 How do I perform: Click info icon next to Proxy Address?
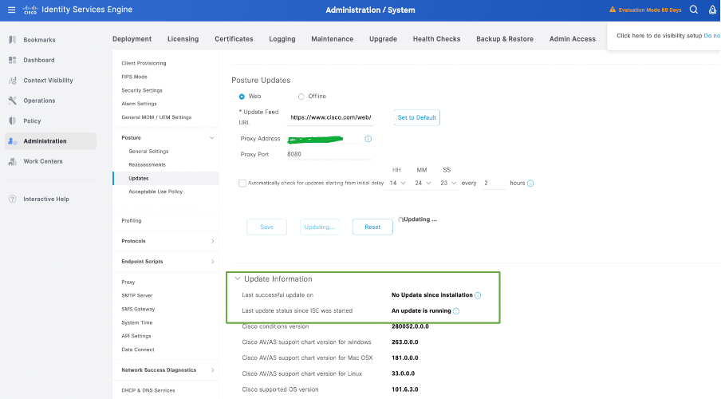[x=368, y=139]
